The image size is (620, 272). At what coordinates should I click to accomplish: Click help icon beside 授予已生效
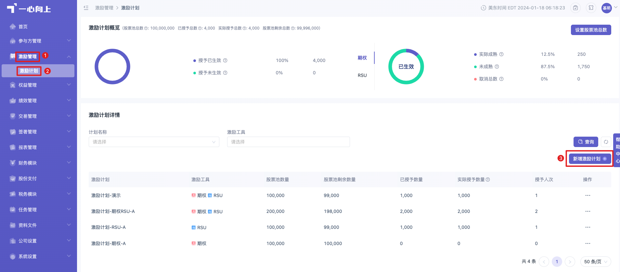[x=225, y=60]
